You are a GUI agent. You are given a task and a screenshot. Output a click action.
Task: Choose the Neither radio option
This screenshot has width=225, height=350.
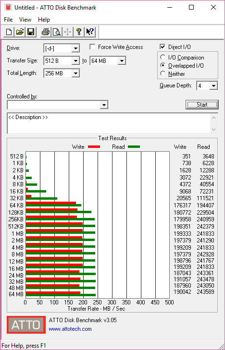tap(163, 73)
